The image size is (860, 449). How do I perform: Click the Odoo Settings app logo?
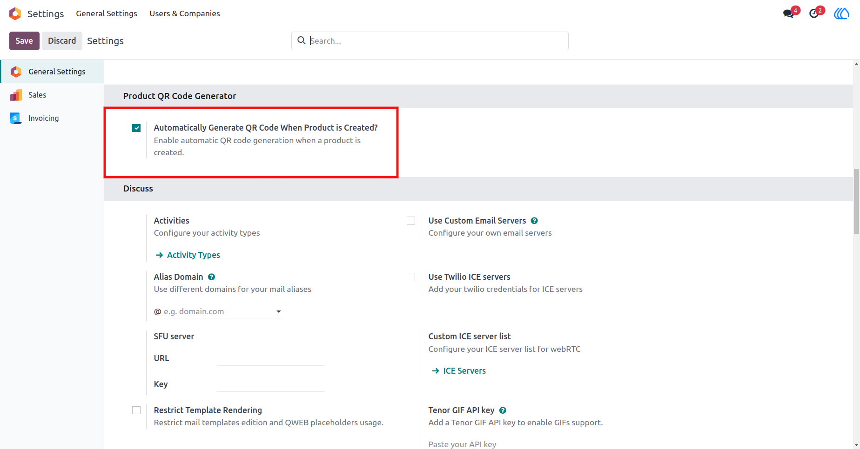pos(15,13)
